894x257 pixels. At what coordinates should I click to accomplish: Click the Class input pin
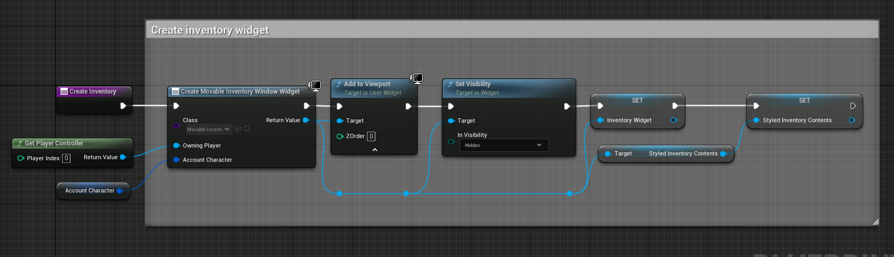[x=177, y=125]
